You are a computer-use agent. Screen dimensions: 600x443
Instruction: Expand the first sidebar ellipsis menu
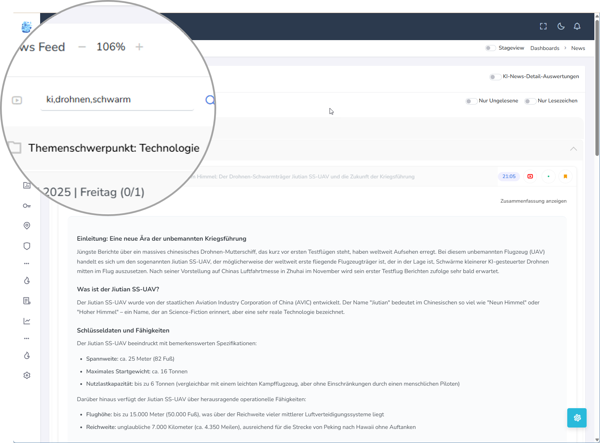click(27, 264)
